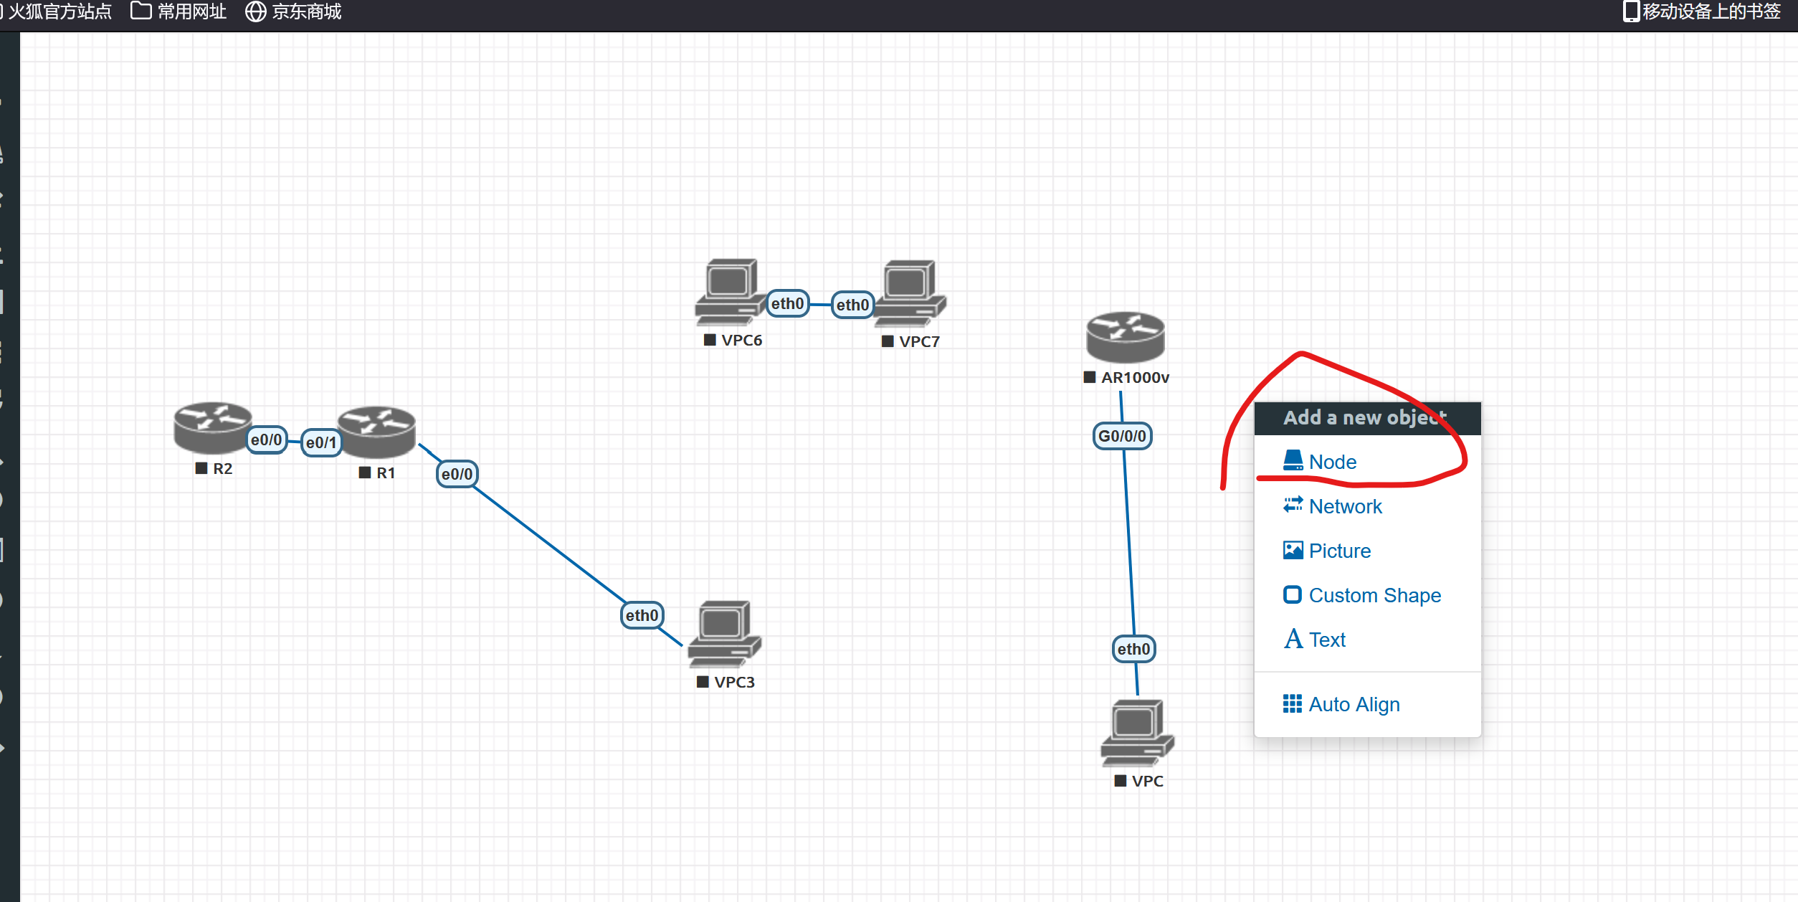
Task: Choose Node from Add new object menu
Action: click(1332, 462)
